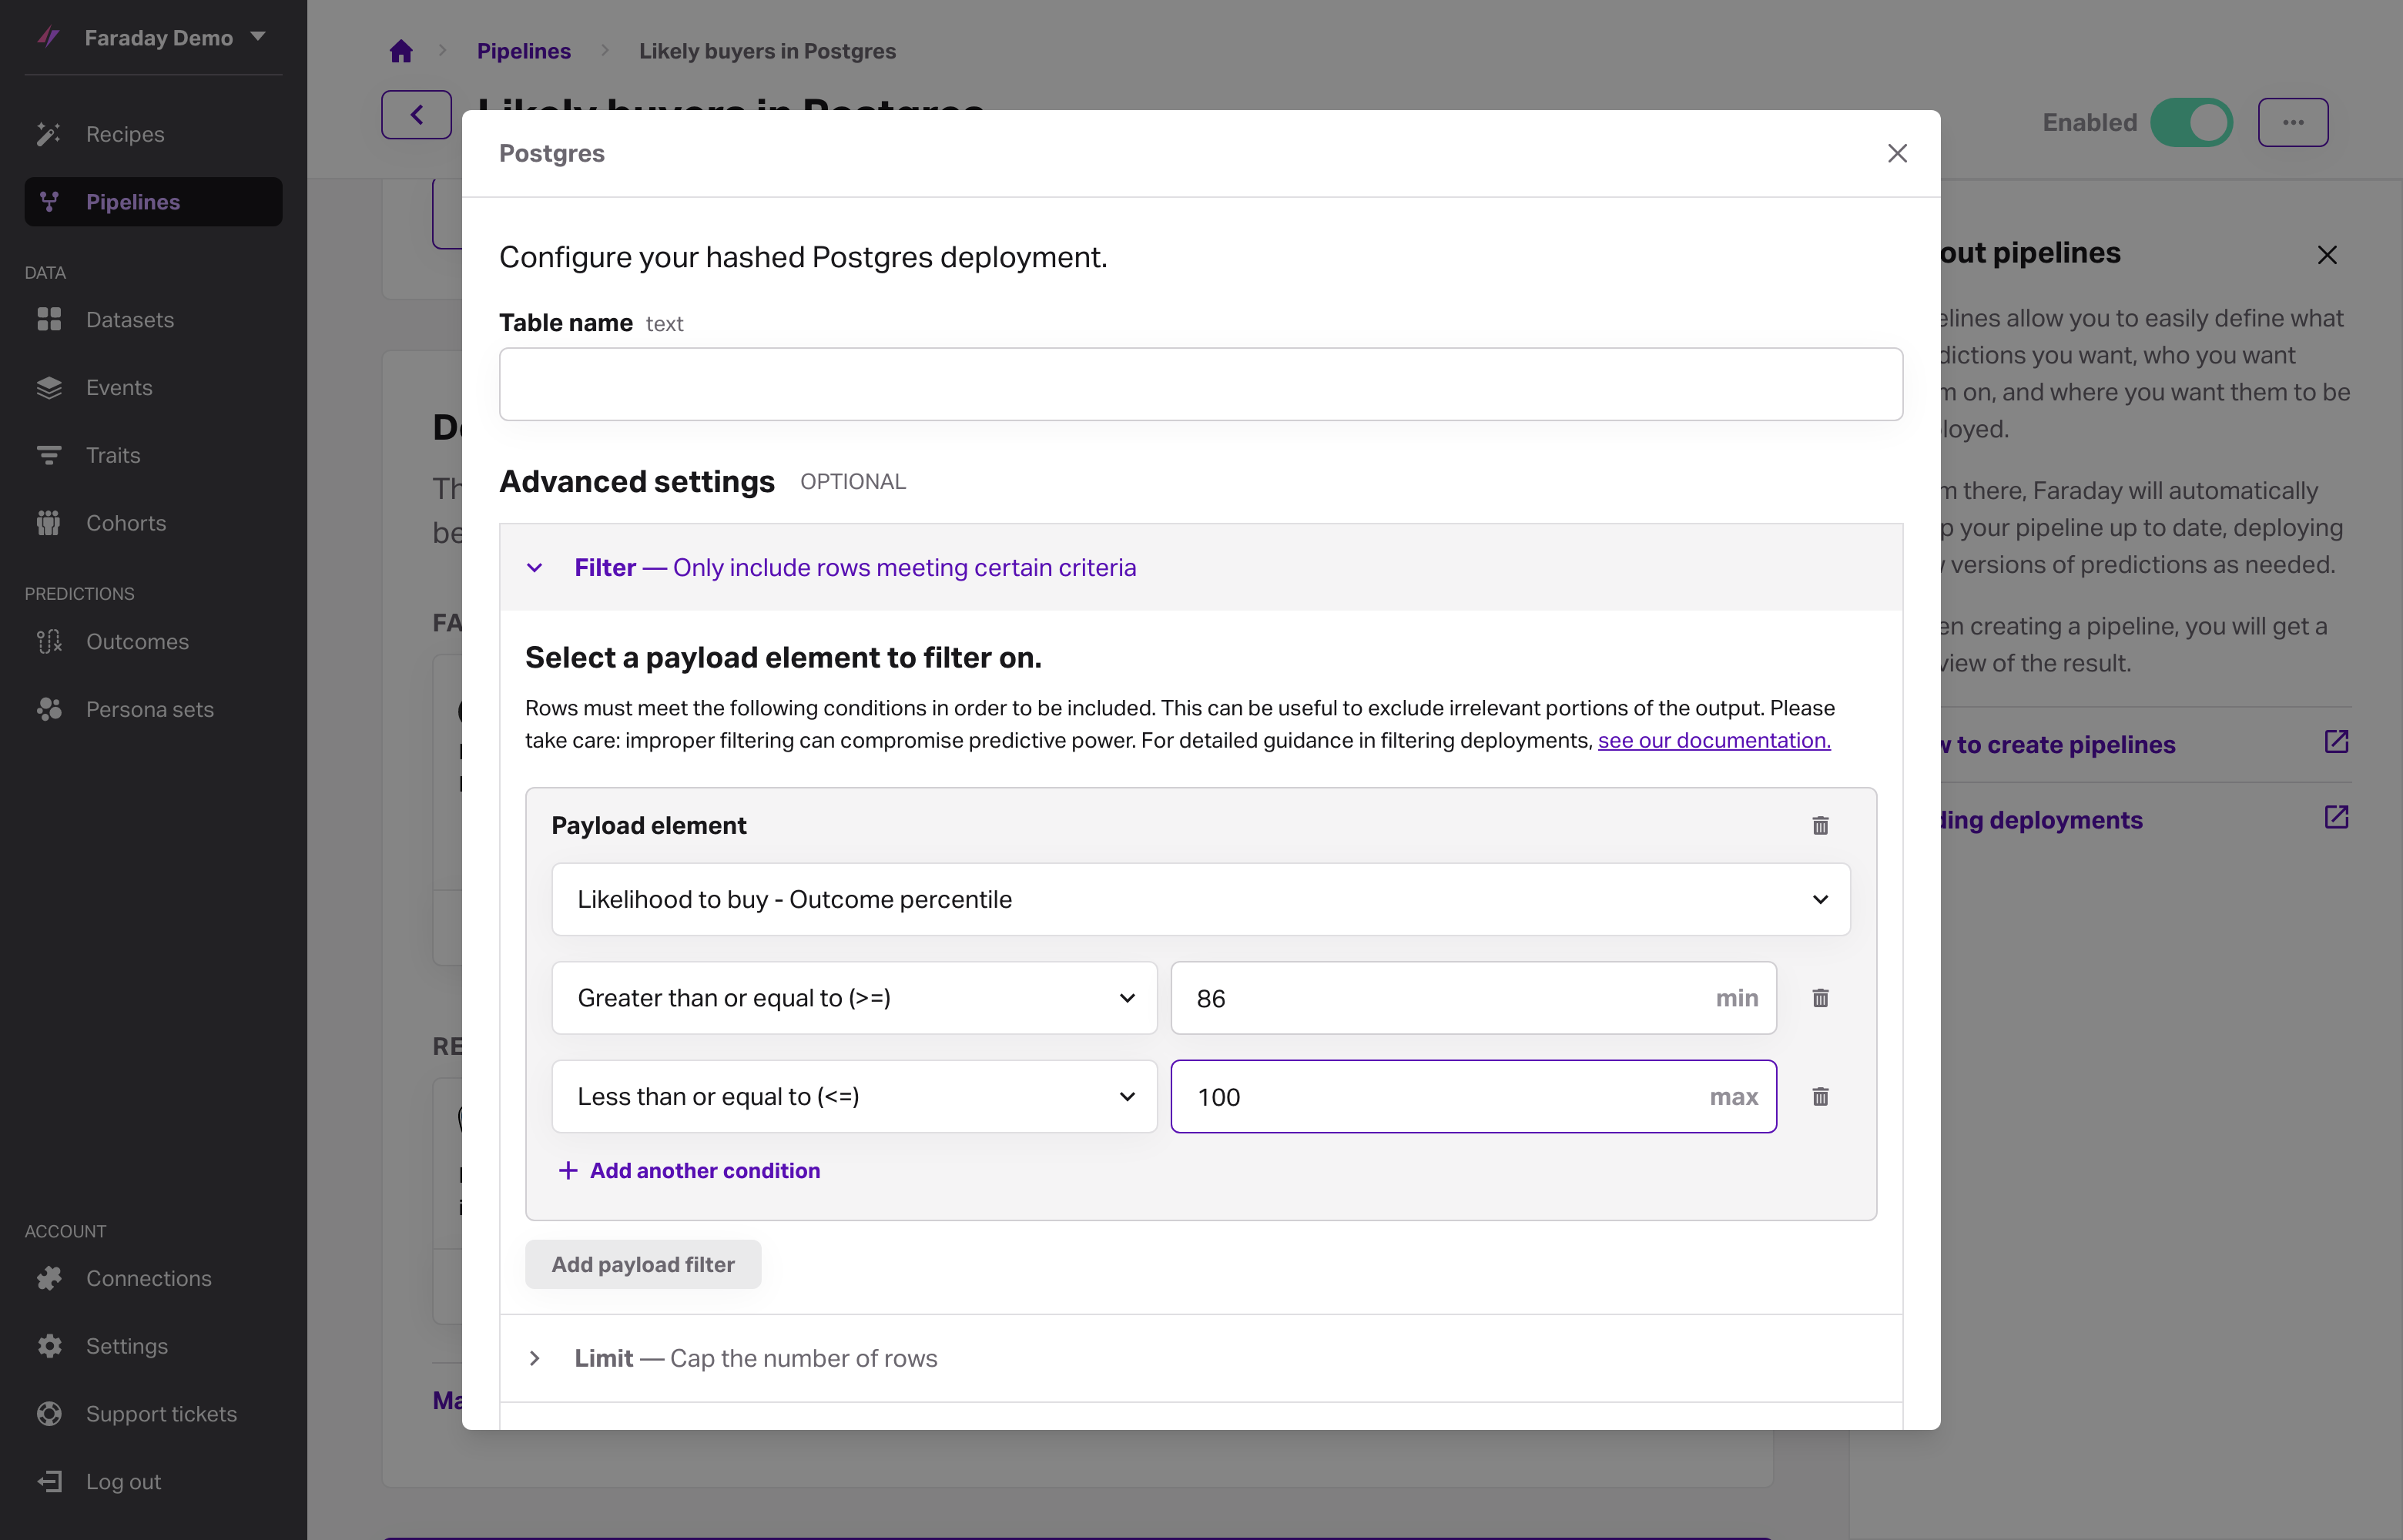Delete the Payload element filter
The image size is (2403, 1540).
1820,825
